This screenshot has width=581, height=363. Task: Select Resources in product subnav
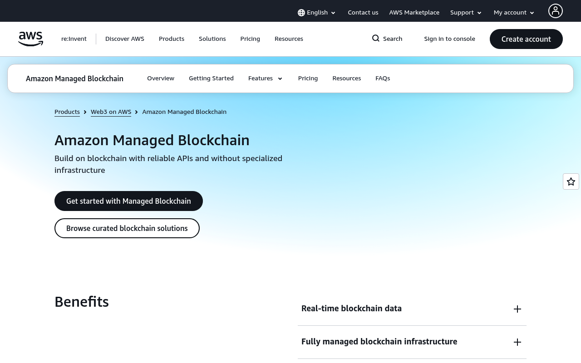click(347, 78)
